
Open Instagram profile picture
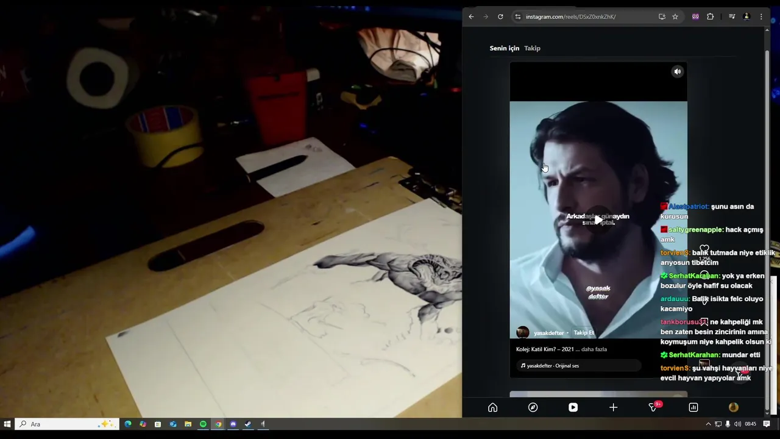pyautogui.click(x=734, y=407)
